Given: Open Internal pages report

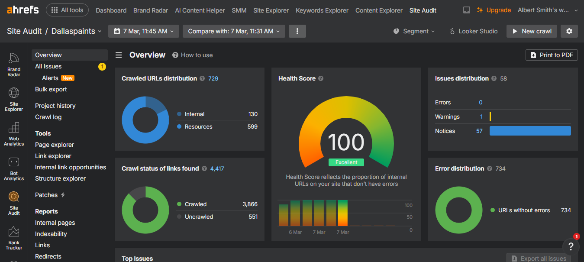Looking at the screenshot, I should (55, 223).
